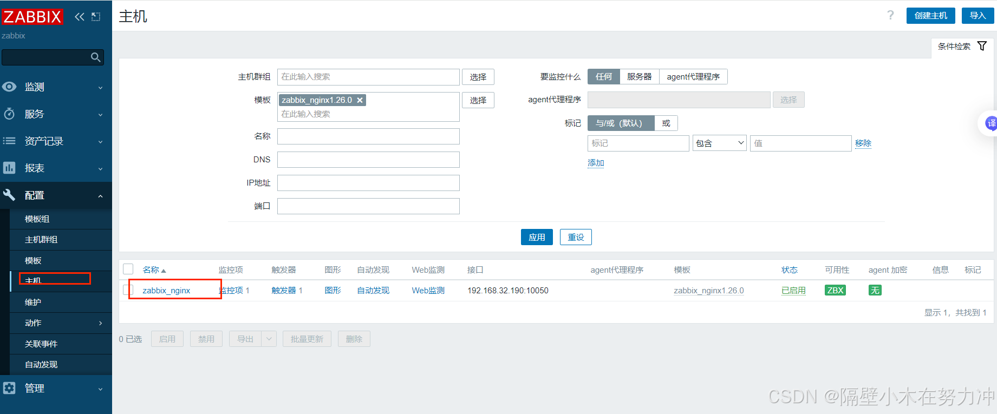Image resolution: width=997 pixels, height=414 pixels.
Task: Expand the 管理 menu chevron
Action: coord(100,389)
